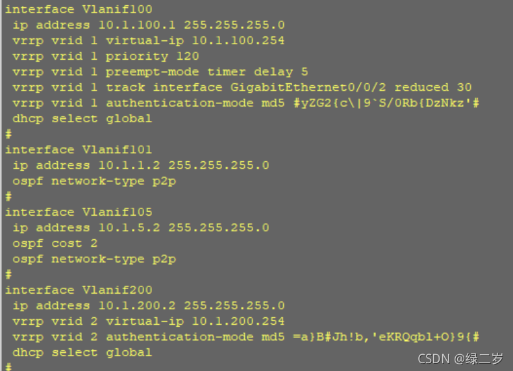Click first dhcp select global line
The height and width of the screenshot is (371, 513).
(82, 118)
